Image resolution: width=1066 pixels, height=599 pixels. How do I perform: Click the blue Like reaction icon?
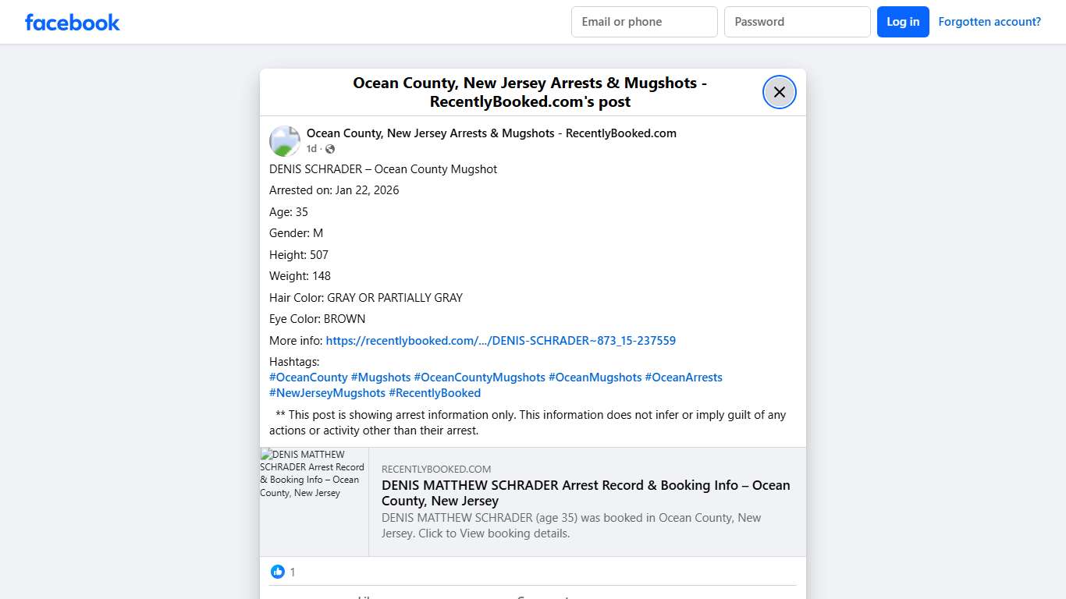tap(278, 572)
